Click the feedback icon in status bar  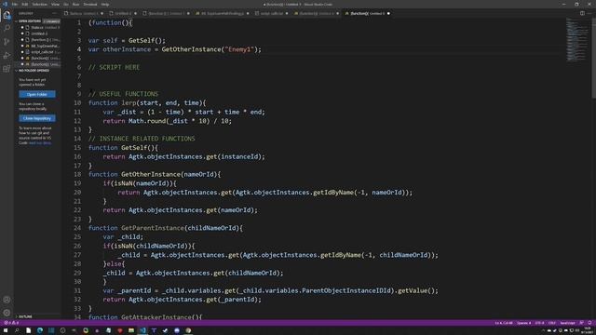coord(581,323)
